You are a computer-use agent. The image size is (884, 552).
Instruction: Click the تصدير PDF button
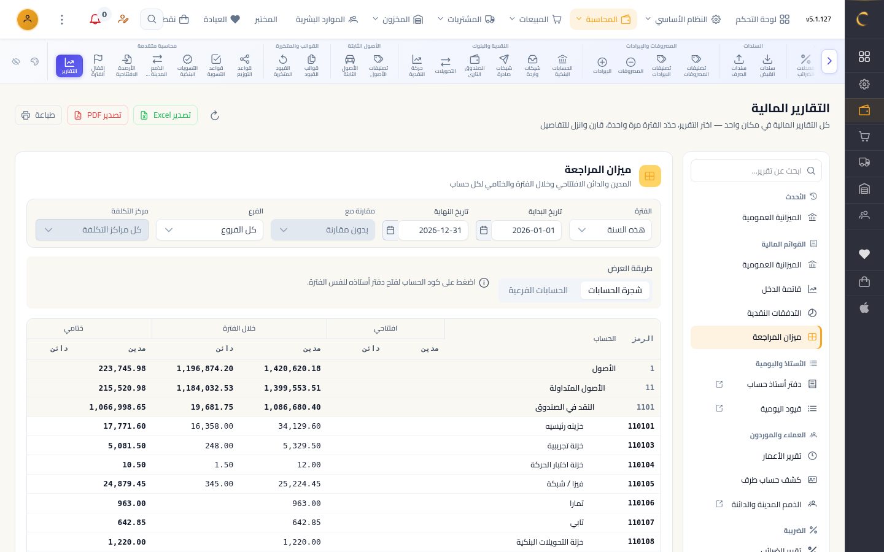pos(98,115)
